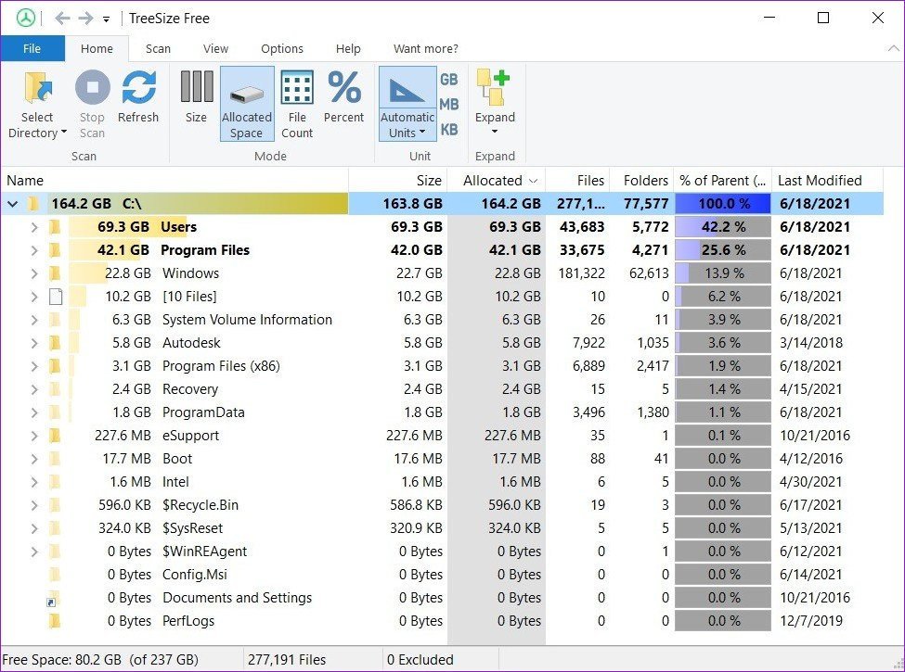Select the Program Files (x86) row
905x672 pixels.
click(x=442, y=366)
